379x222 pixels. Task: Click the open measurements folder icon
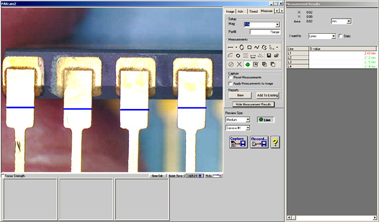point(276,56)
